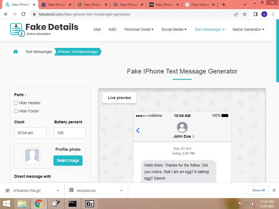Open the michalos.iso download

coord(86,190)
